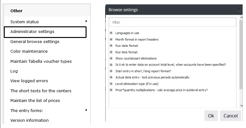Viewport: 246px width, 128px height.
Task: Click the Filter input field
Action: click(172, 22)
